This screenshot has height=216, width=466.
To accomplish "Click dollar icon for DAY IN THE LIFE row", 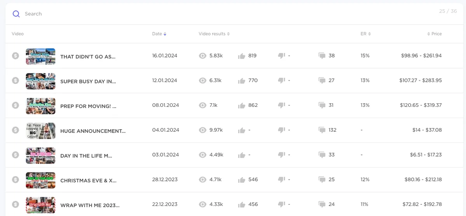I will 16,155.
